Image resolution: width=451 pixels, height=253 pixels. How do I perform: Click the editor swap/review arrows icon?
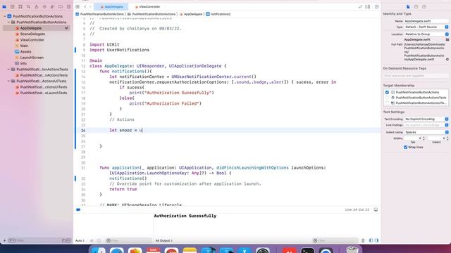tap(360, 6)
